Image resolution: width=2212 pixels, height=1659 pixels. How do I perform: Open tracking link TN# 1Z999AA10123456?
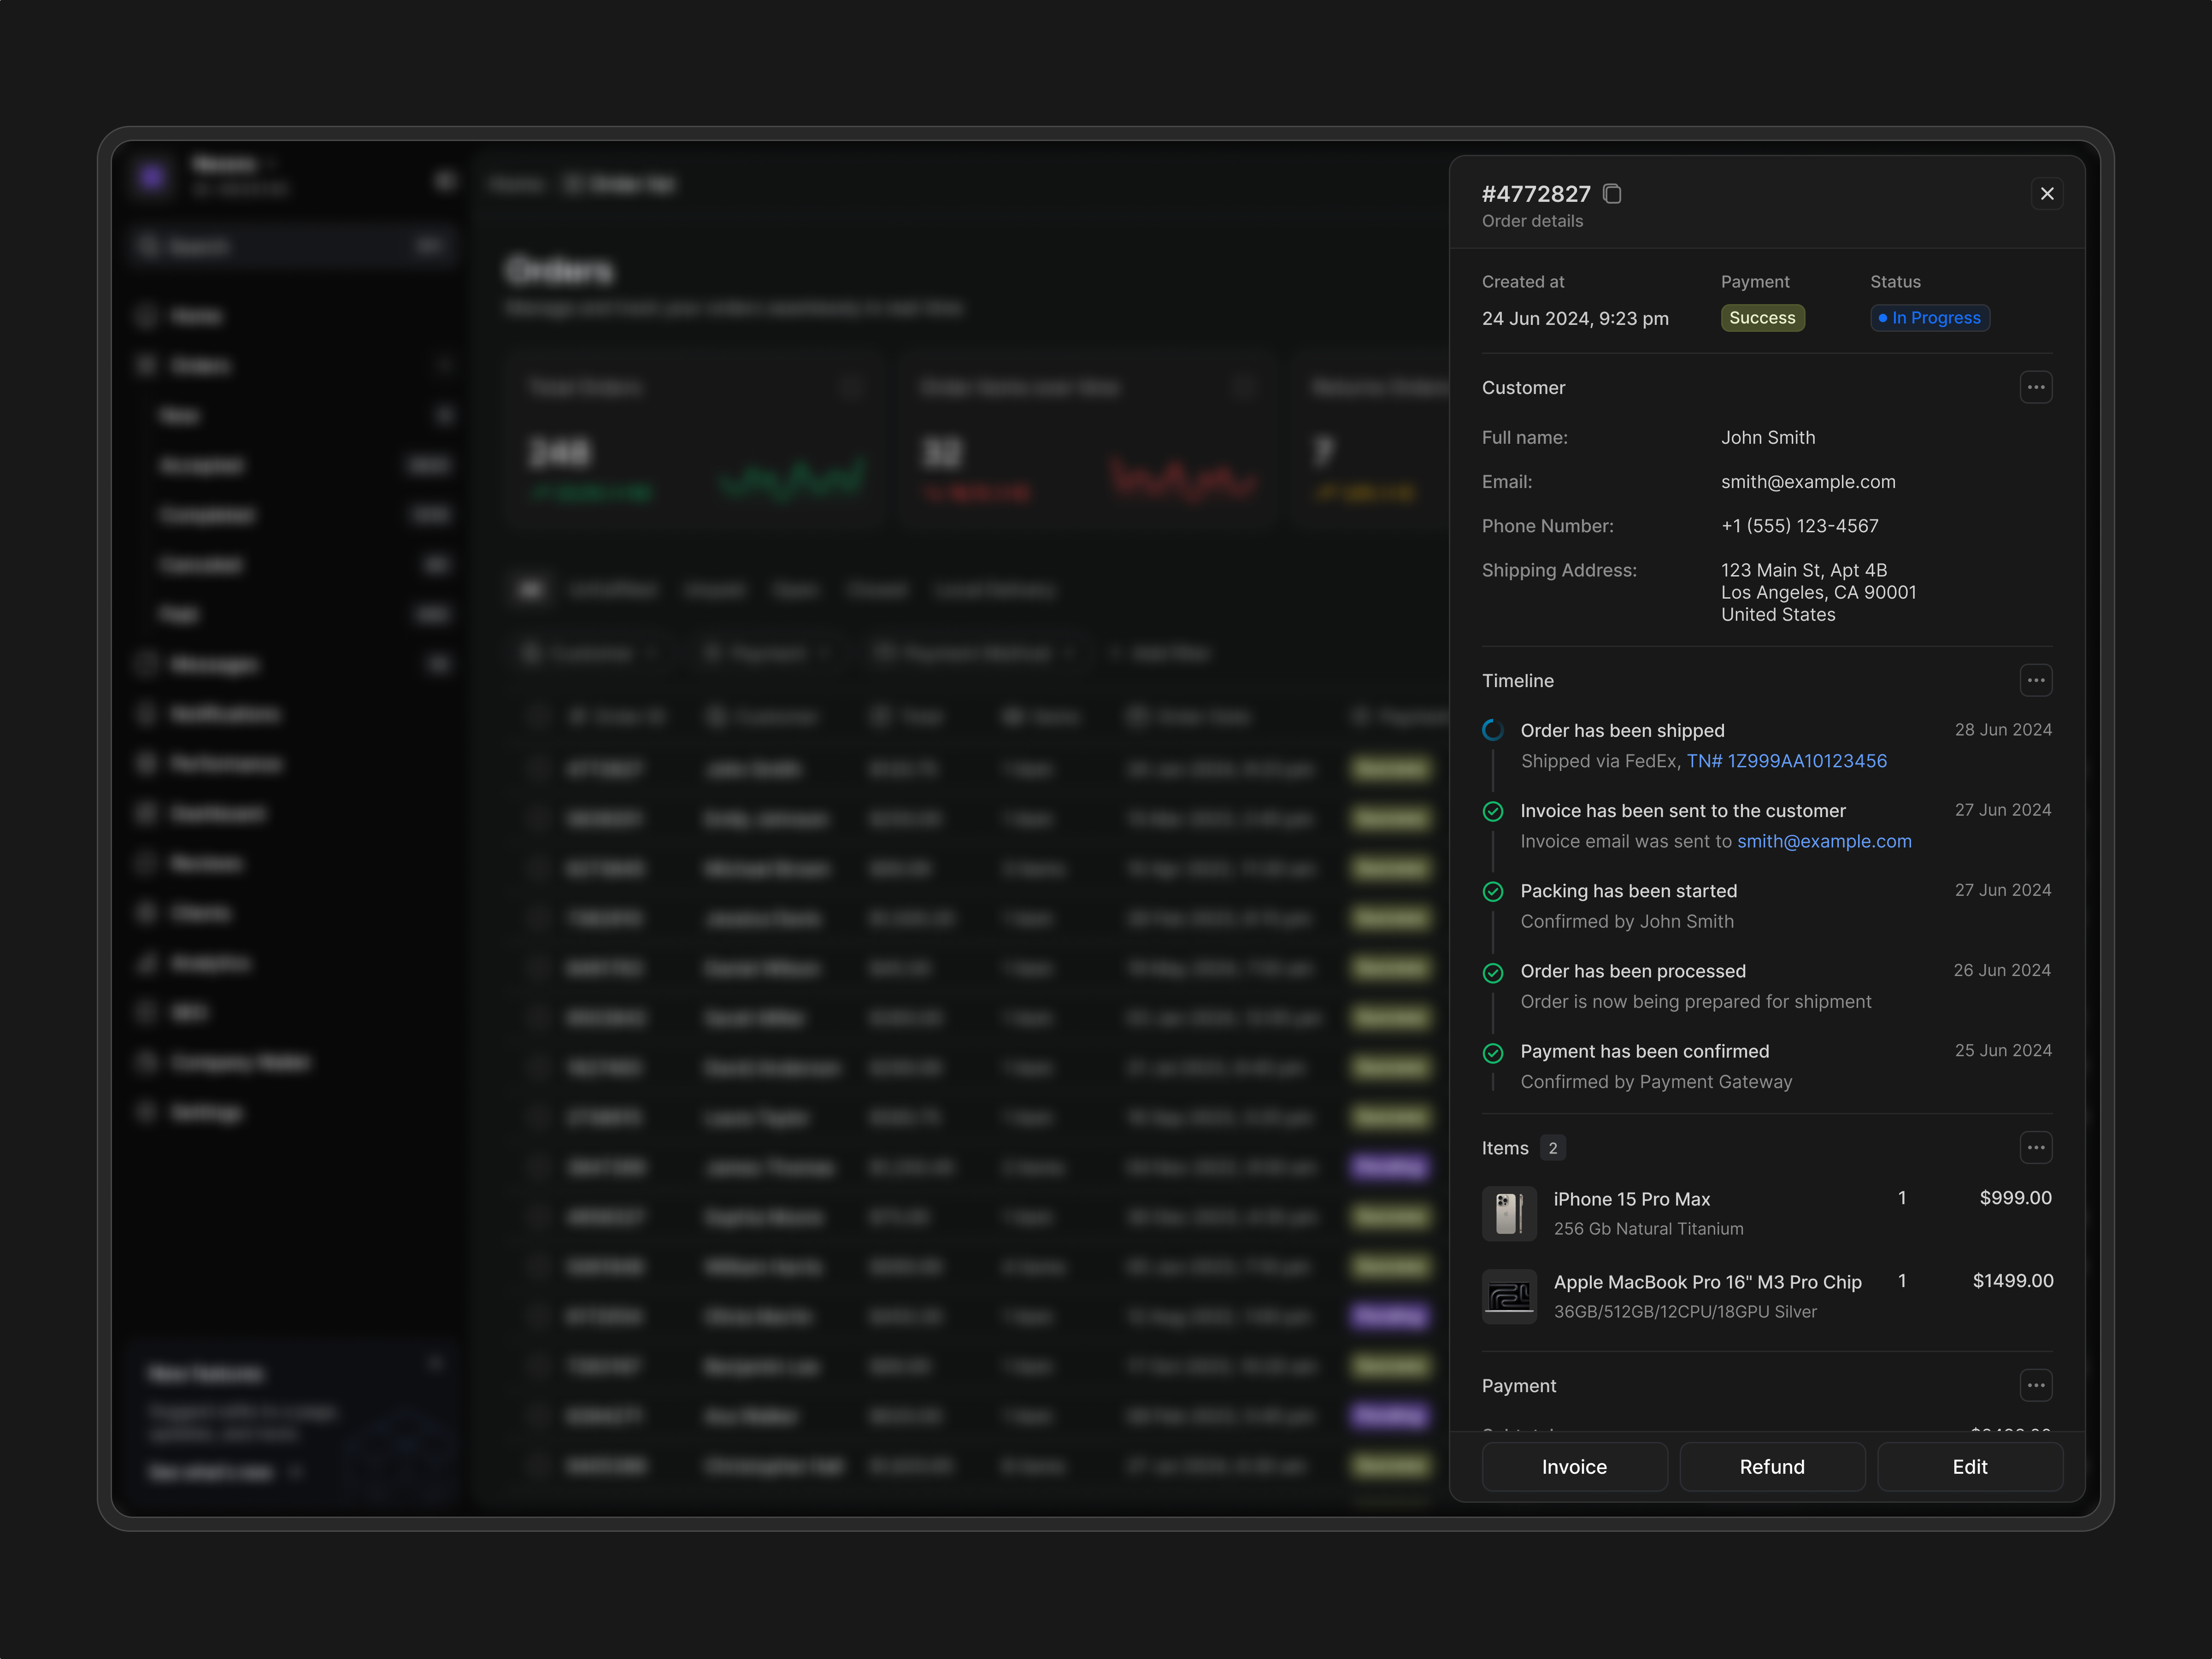[1787, 761]
